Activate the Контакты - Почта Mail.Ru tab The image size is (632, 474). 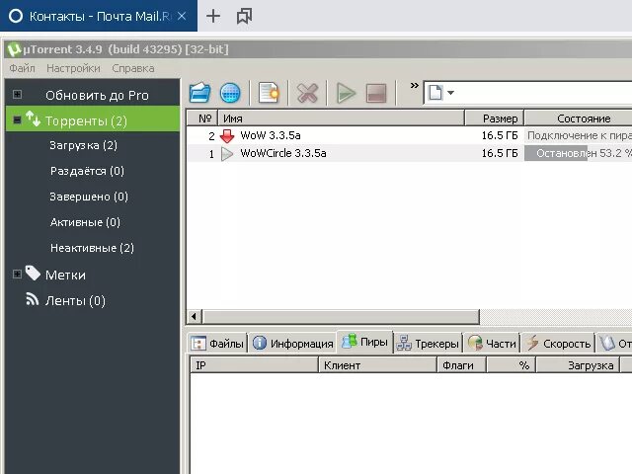[99, 16]
